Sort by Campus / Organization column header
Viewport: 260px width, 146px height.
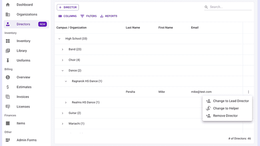tap(72, 28)
